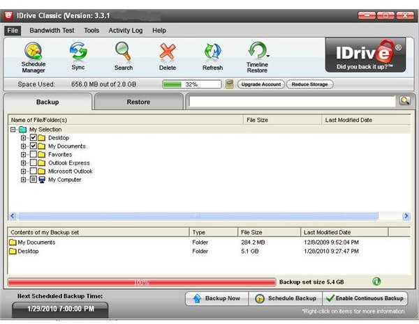Click the Sync toolbar icon

coord(78,56)
